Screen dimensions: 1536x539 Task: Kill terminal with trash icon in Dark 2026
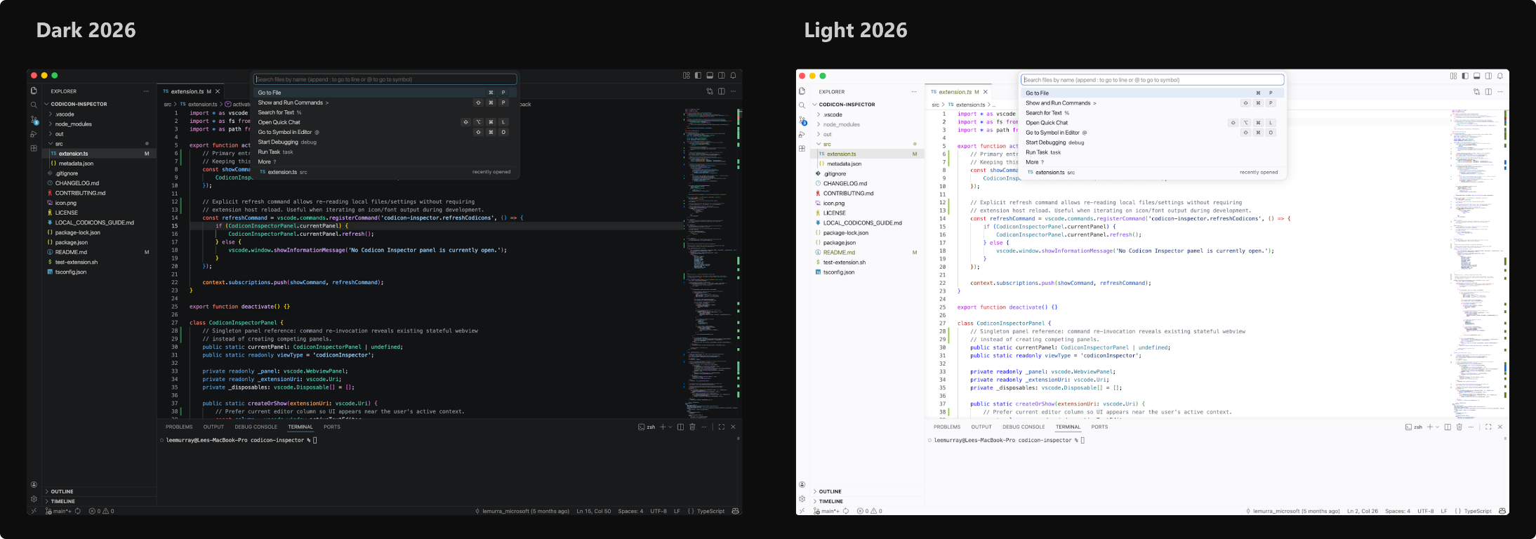click(x=692, y=427)
